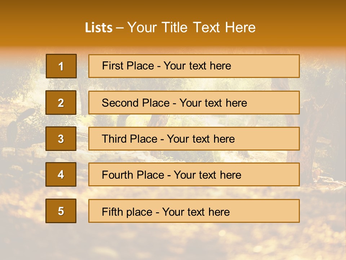Click empty right end of Third Place box
Viewport: 346px width, 260px height.
(274, 139)
